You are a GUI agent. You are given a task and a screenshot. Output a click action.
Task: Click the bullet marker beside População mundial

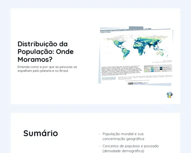[x=99, y=134]
